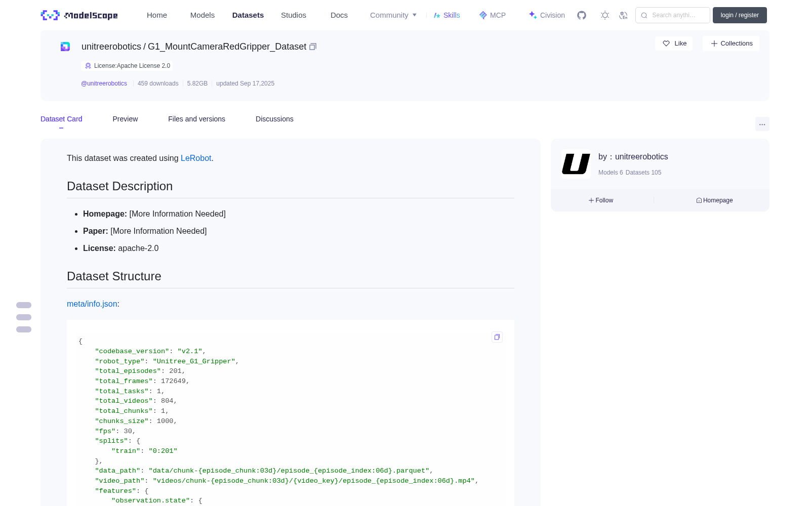
Task: Click the 'by : unitreerobotics' name
Action: tap(633, 157)
